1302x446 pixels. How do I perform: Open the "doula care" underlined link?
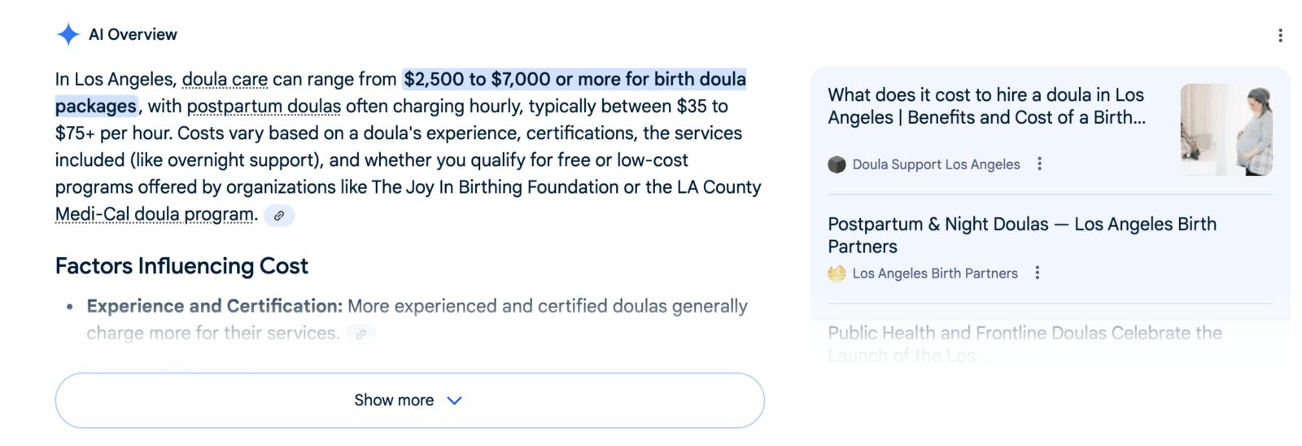(x=225, y=80)
